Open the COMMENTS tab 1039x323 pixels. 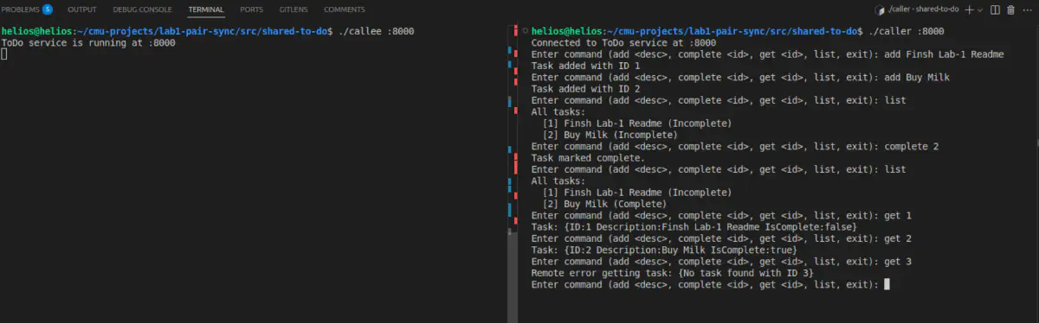(344, 9)
